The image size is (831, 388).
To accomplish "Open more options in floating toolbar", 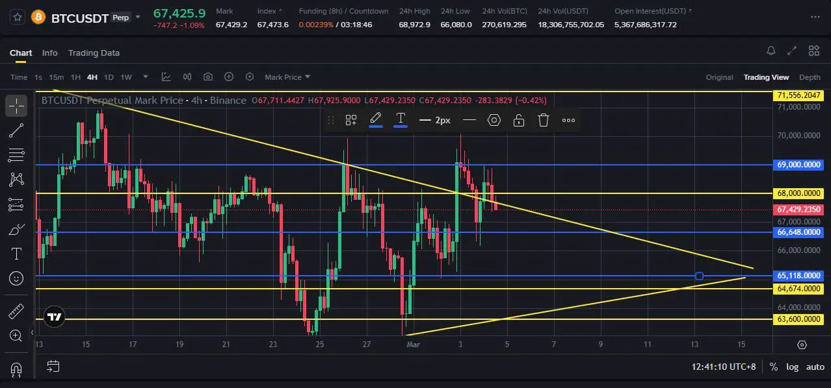I will [568, 120].
